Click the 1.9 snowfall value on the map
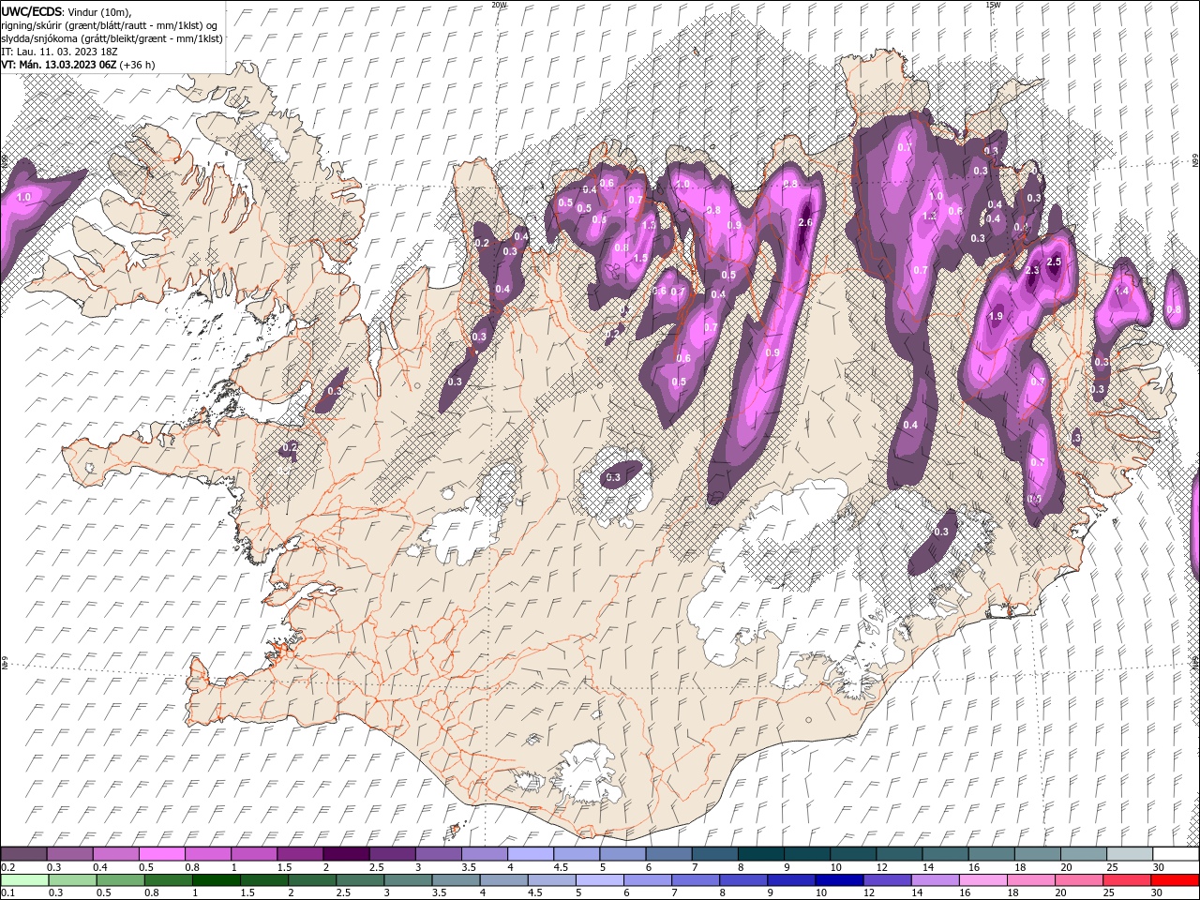The height and width of the screenshot is (900, 1200). pyautogui.click(x=996, y=317)
